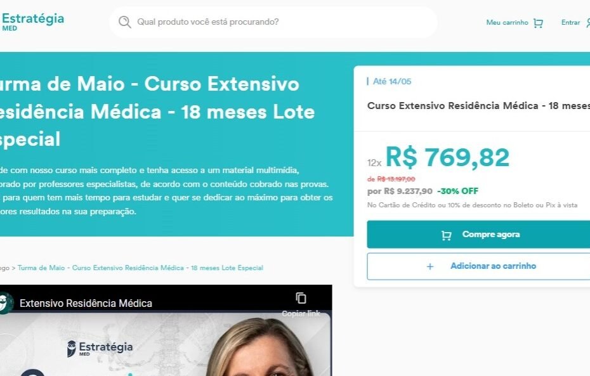Click the user profile icon beside Entrar

(x=587, y=23)
